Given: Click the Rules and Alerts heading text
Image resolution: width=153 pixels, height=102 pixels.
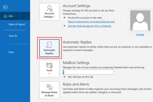Looking at the screenshot, I should tap(76, 84).
